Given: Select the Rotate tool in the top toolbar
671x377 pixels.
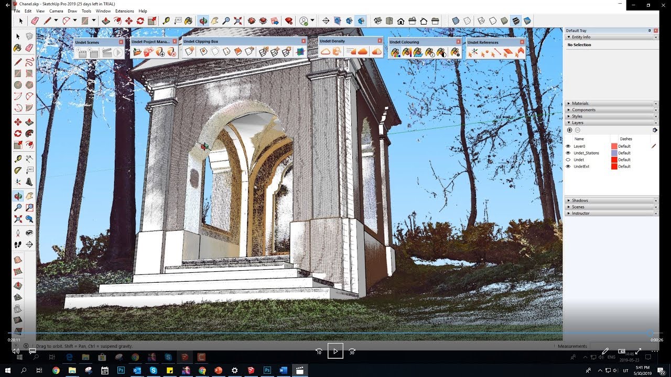Looking at the screenshot, I should click(x=140, y=21).
